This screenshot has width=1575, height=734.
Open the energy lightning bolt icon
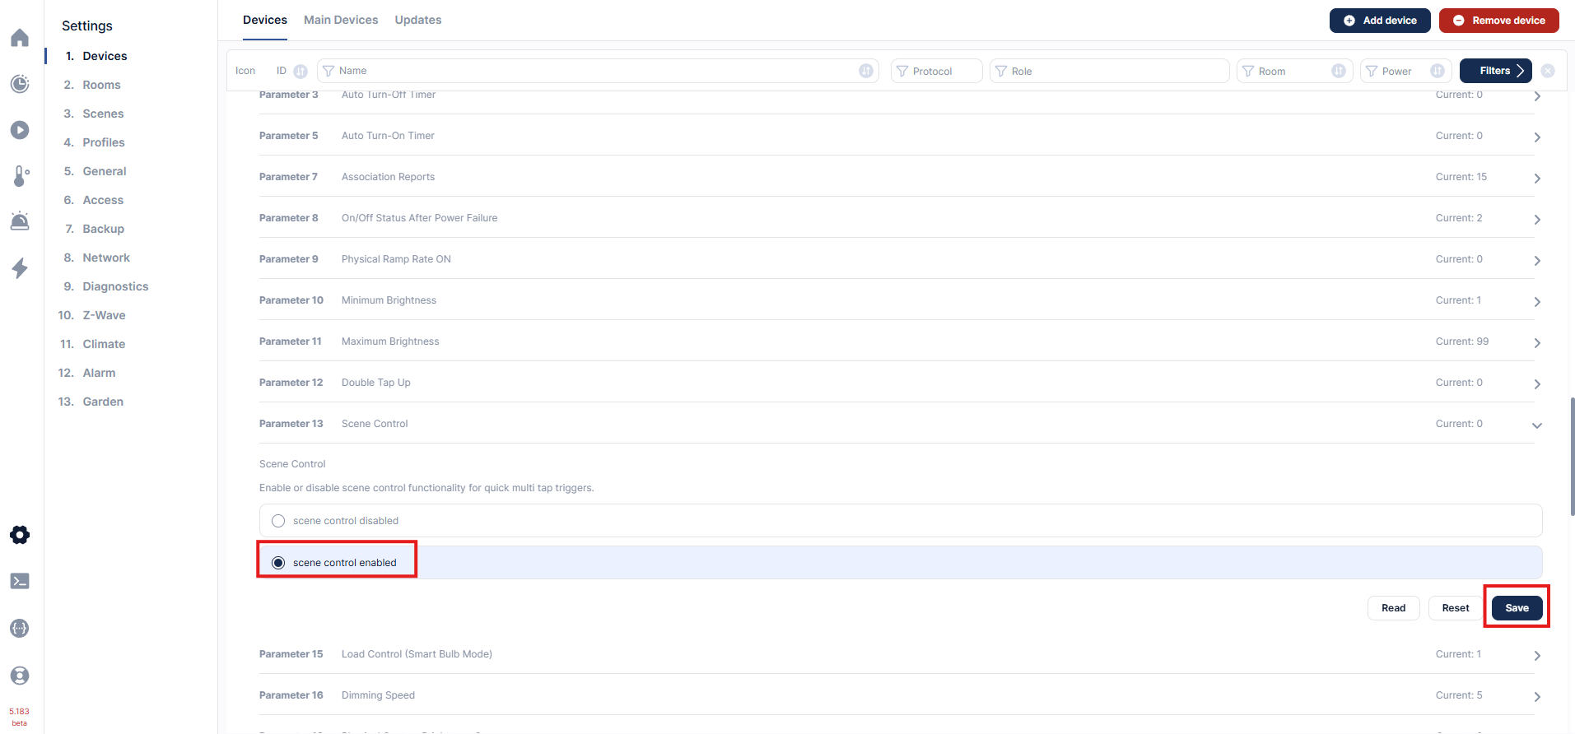click(20, 267)
